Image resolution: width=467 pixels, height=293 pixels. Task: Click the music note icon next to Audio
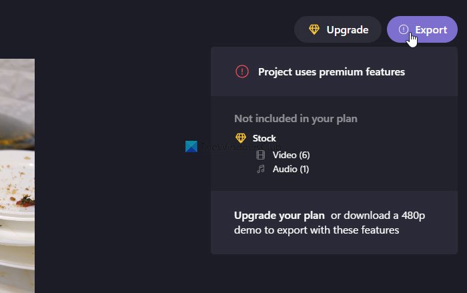pyautogui.click(x=261, y=170)
